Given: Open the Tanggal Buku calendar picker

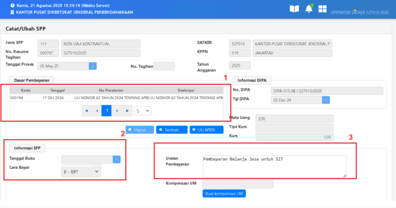Looking at the screenshot, I should (117, 159).
